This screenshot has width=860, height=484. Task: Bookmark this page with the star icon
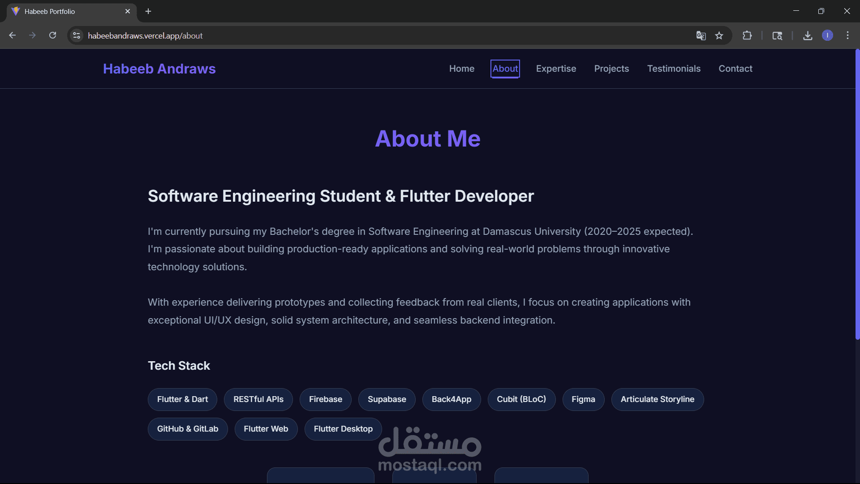(719, 35)
